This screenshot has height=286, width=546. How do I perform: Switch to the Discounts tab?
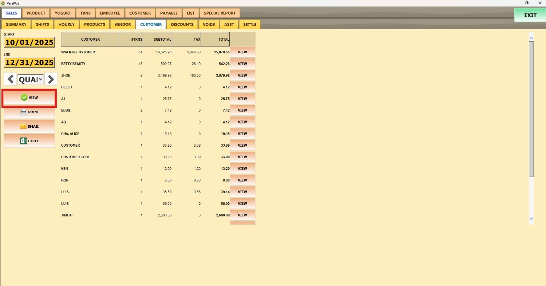click(182, 25)
